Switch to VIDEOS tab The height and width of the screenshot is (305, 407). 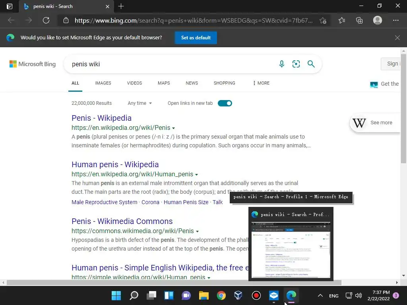tap(134, 83)
